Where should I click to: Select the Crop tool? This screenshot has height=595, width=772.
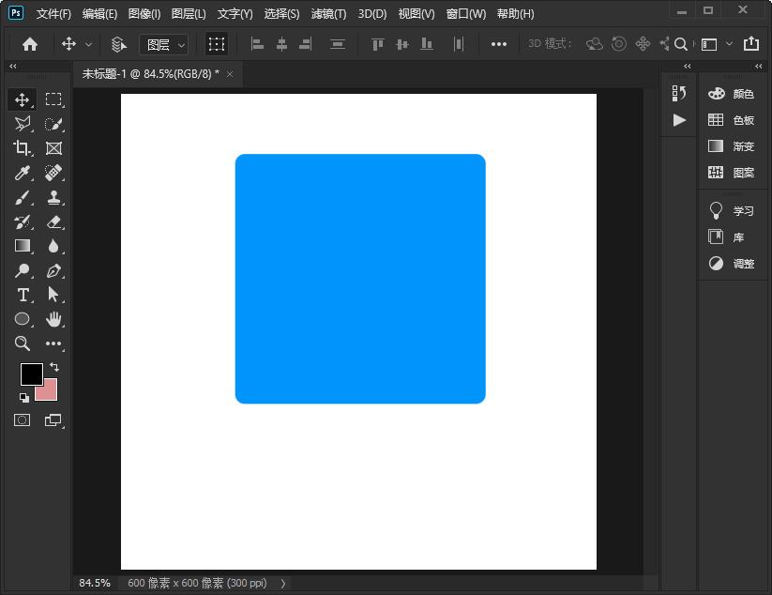coord(22,148)
